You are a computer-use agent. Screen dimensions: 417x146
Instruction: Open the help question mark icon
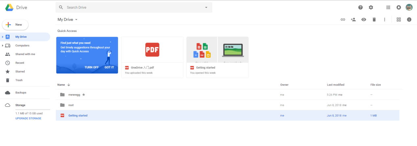pyautogui.click(x=360, y=7)
